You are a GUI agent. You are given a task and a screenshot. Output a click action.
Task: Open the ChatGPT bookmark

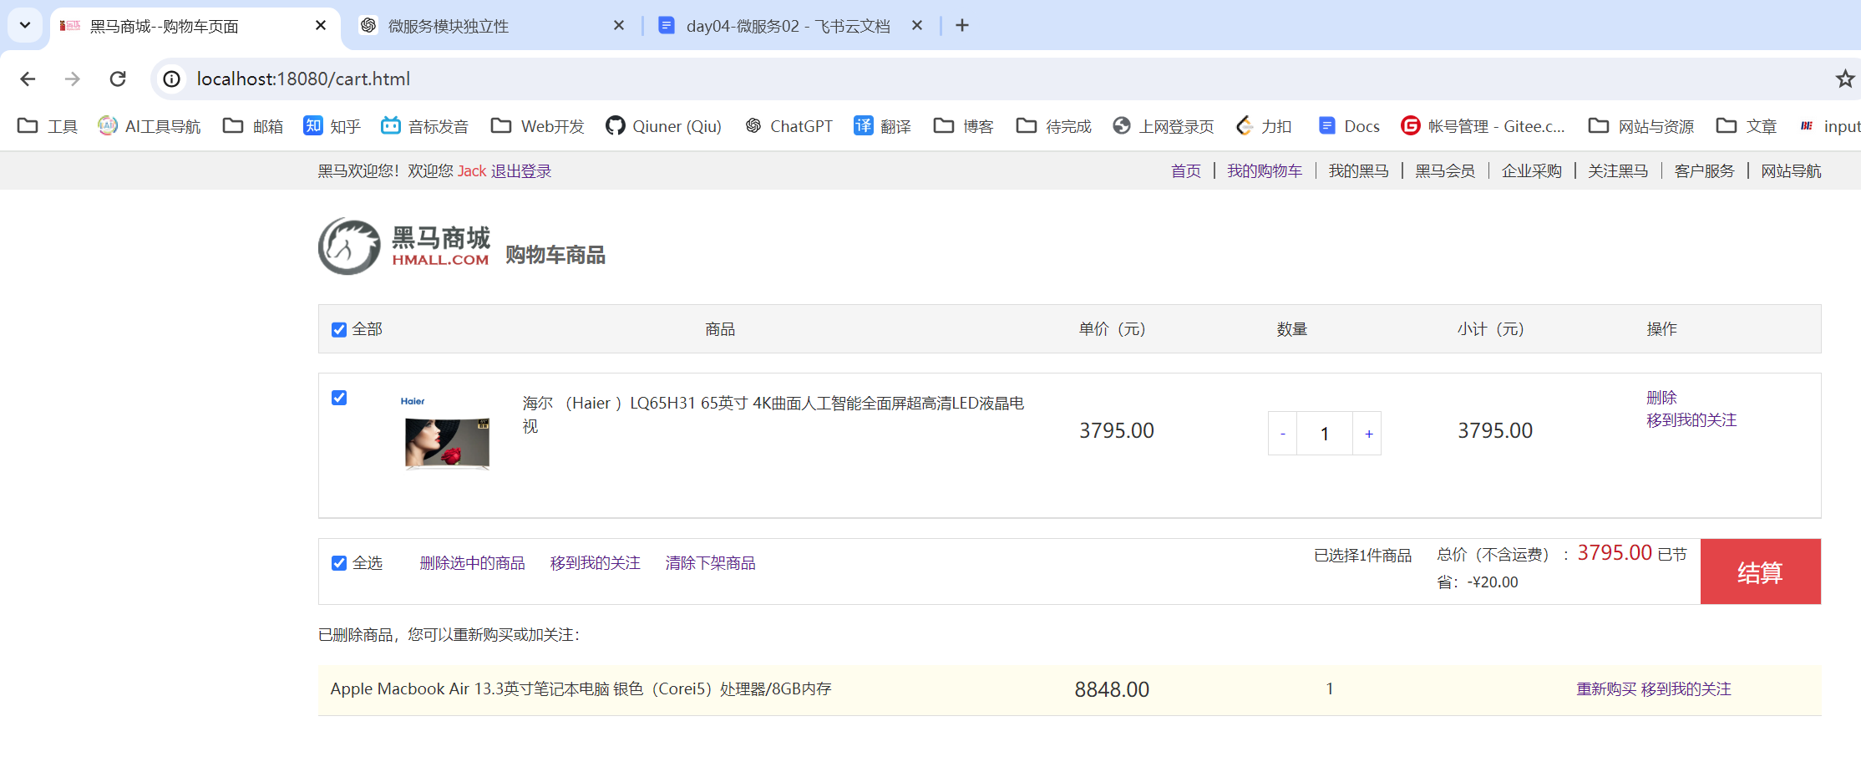[x=789, y=126]
